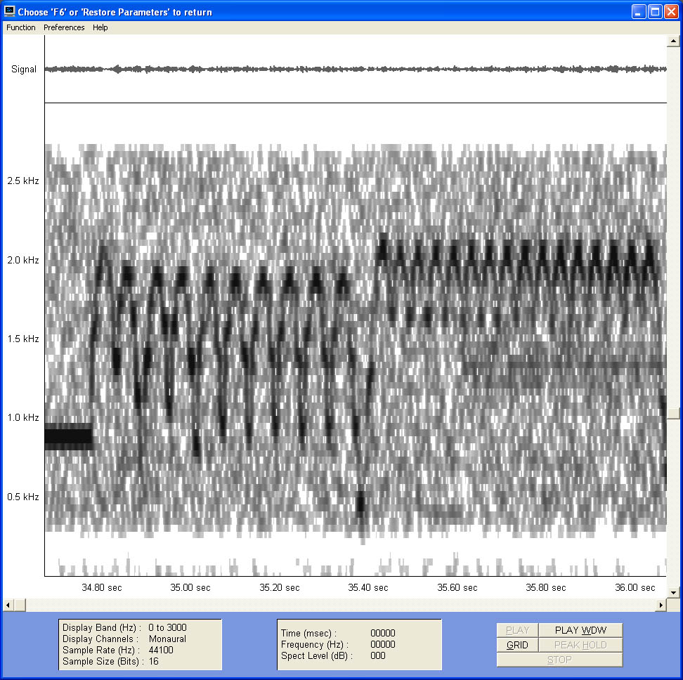Minimize the spectrogram window

click(x=638, y=12)
